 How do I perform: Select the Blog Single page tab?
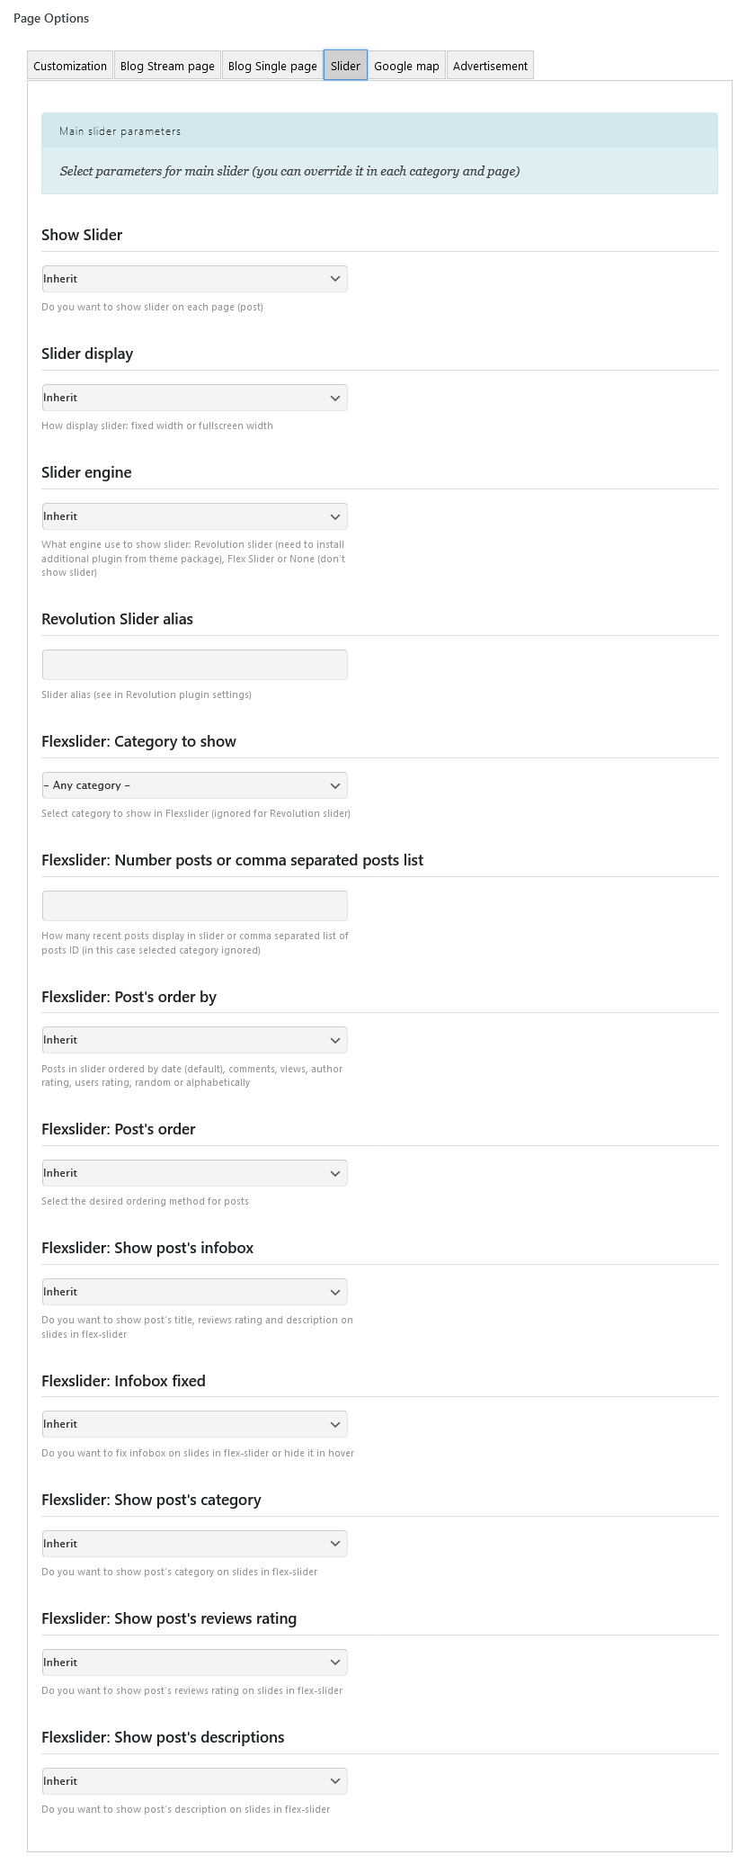(x=272, y=66)
